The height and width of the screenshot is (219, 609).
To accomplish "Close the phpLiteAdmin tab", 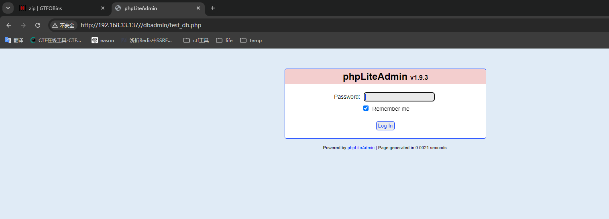I will click(x=198, y=8).
